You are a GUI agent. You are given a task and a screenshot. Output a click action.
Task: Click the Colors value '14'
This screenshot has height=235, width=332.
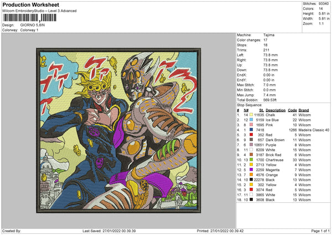pyautogui.click(x=320, y=9)
